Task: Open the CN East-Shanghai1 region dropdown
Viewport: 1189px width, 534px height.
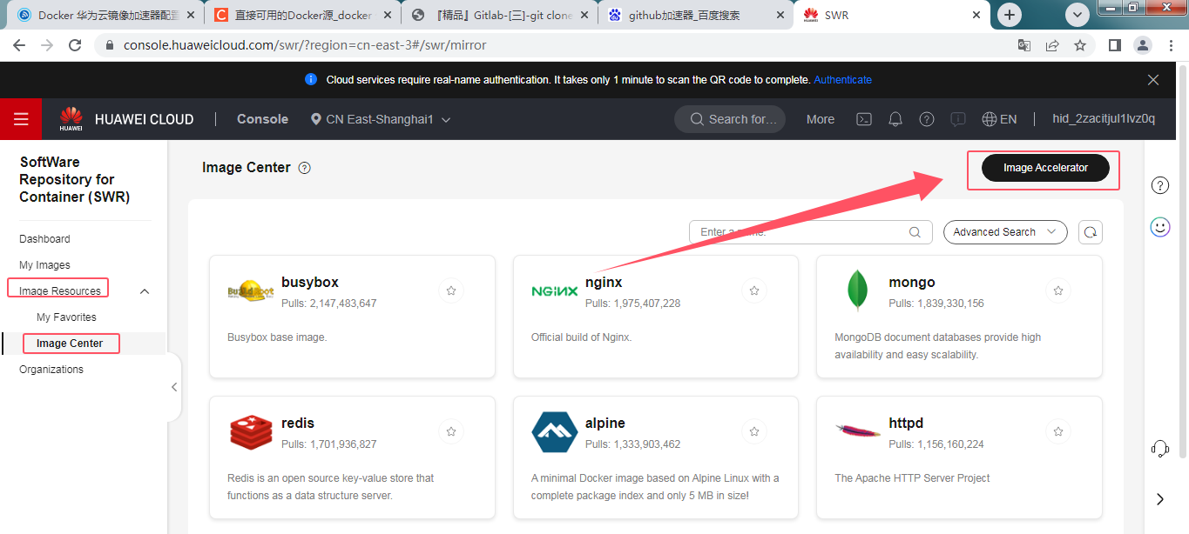Action: pyautogui.click(x=381, y=119)
